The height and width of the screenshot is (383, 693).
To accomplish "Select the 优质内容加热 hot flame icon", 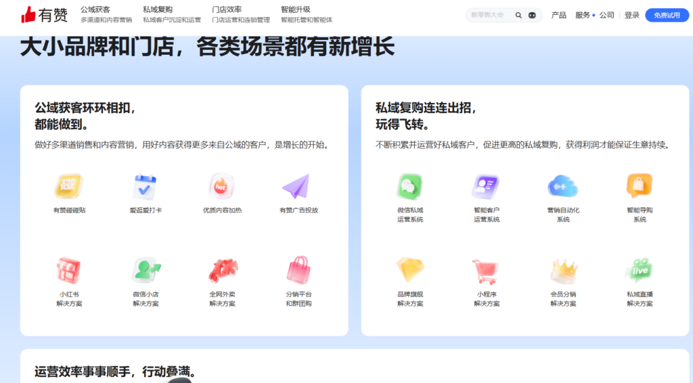I will tap(222, 185).
